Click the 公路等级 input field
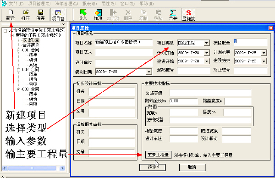 tap(210, 93)
